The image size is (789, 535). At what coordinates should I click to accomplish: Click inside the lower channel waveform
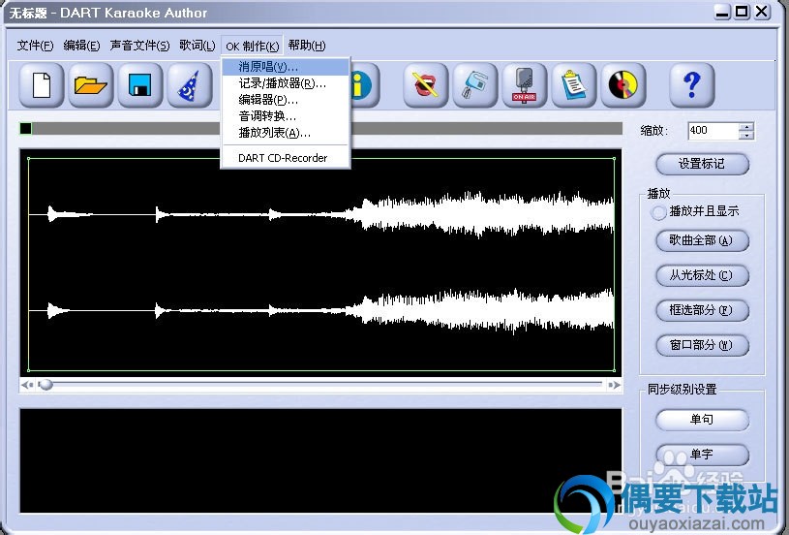click(321, 311)
